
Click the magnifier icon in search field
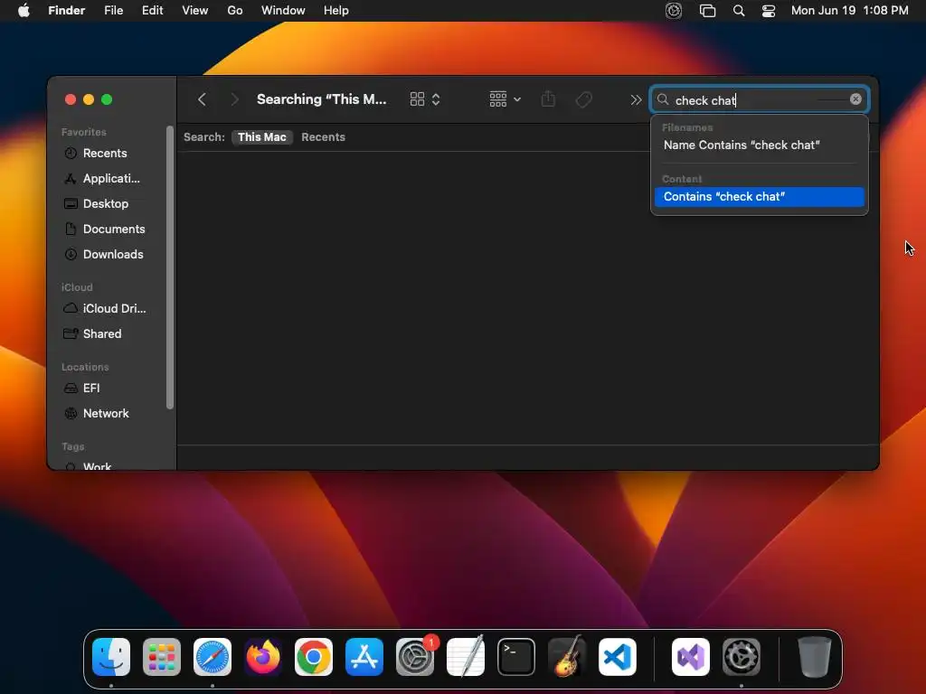pyautogui.click(x=663, y=99)
